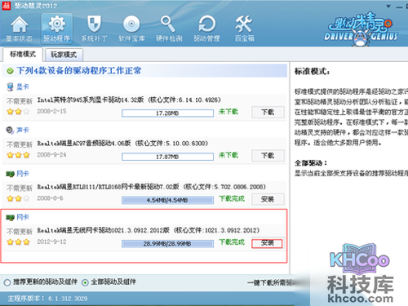Install the RTL8111/RTL8168 network driver
Image resolution: width=408 pixels, height=306 pixels.
pyautogui.click(x=268, y=199)
